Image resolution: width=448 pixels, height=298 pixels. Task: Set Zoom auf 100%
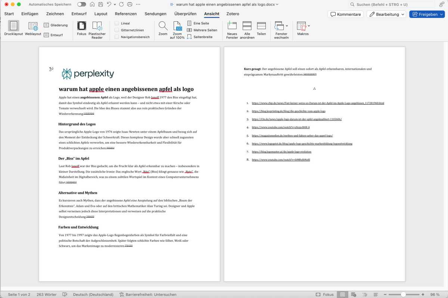tap(177, 30)
